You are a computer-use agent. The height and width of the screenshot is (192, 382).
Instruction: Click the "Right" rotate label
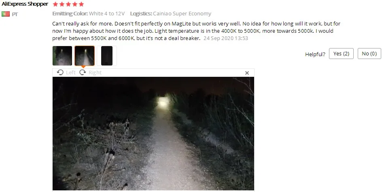point(95,72)
